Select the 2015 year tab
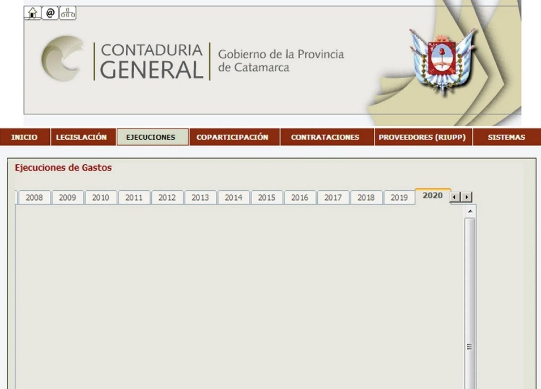541x389 pixels. click(x=266, y=198)
